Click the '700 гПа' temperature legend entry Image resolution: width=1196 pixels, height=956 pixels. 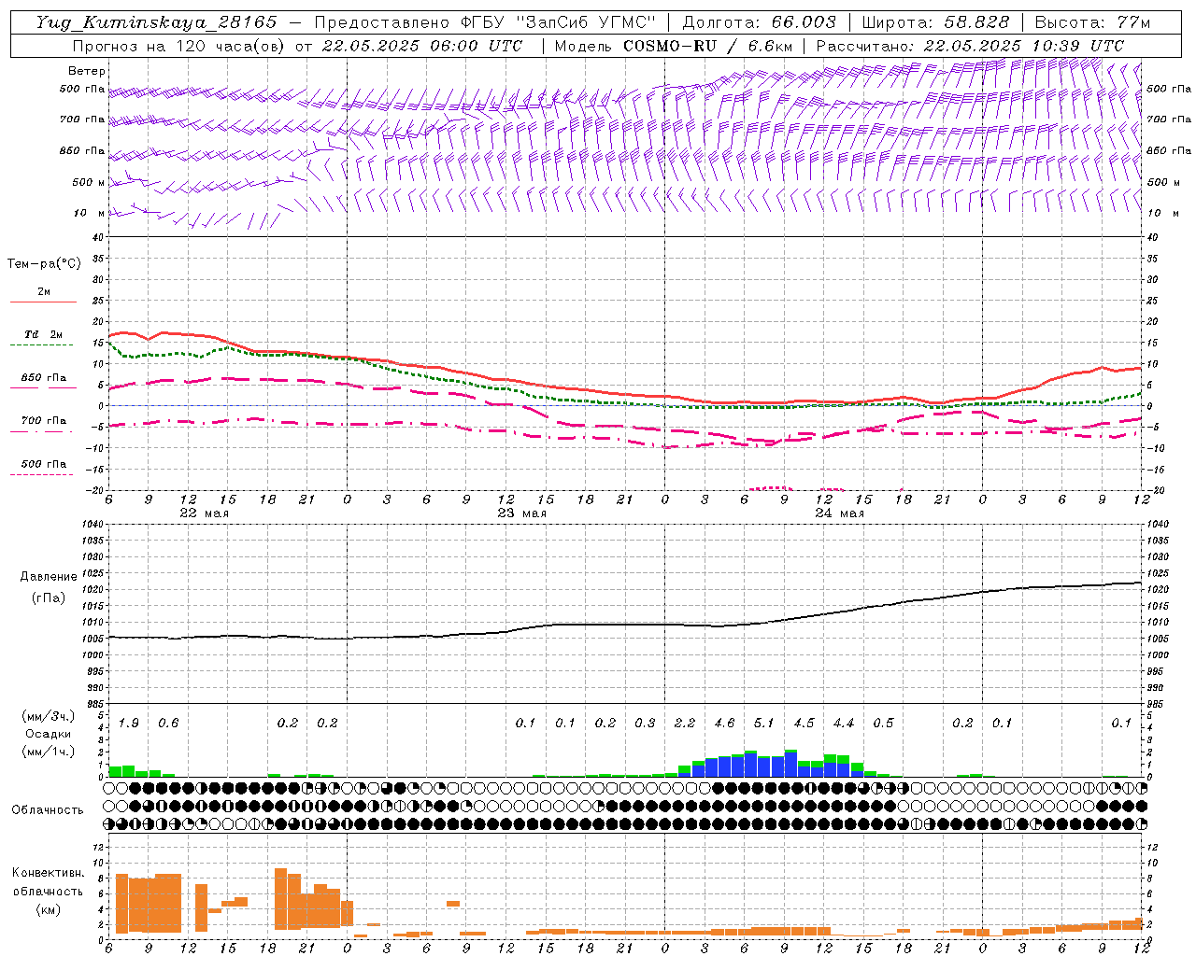point(43,424)
